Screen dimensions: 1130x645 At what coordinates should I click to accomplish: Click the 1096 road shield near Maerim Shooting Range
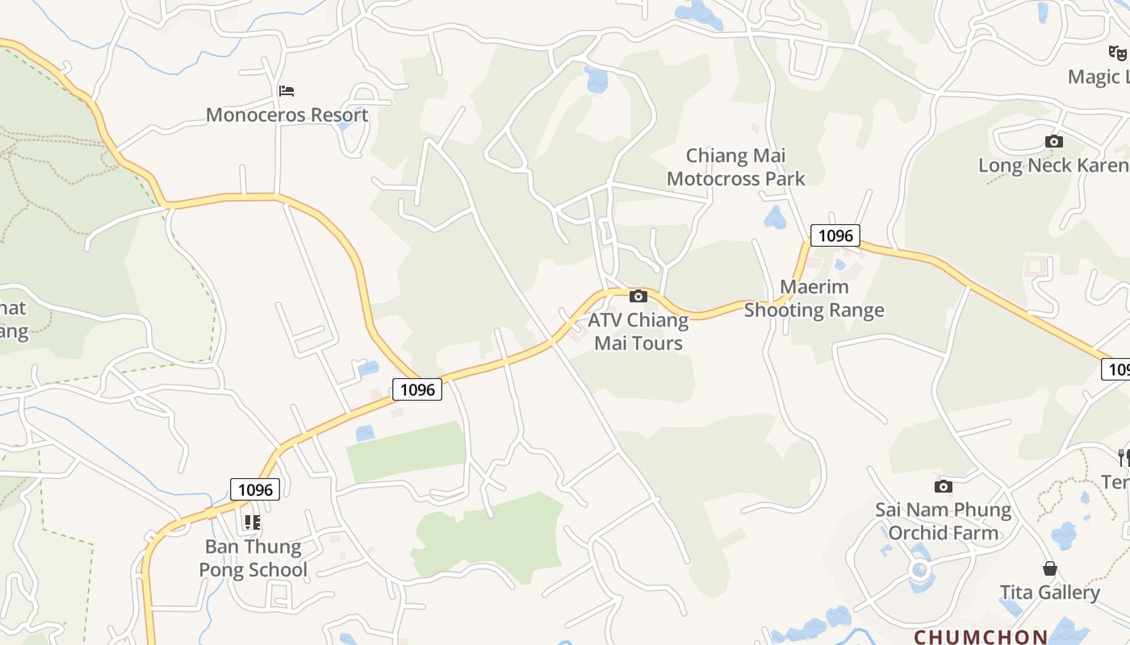(835, 235)
